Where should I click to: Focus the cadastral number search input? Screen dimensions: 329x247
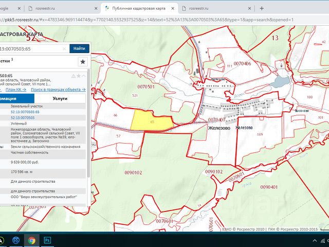click(31, 48)
